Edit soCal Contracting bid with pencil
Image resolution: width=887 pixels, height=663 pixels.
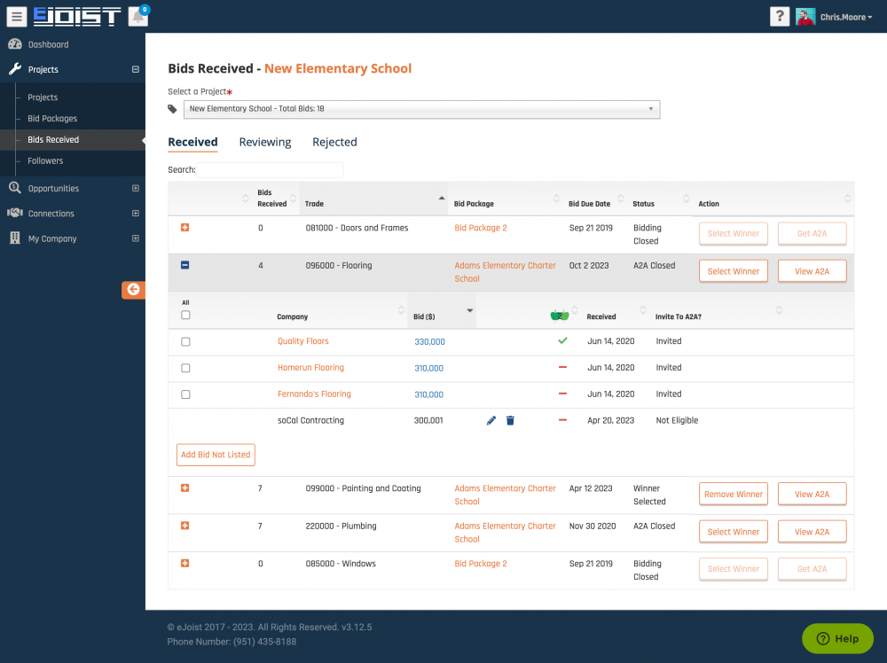(491, 420)
